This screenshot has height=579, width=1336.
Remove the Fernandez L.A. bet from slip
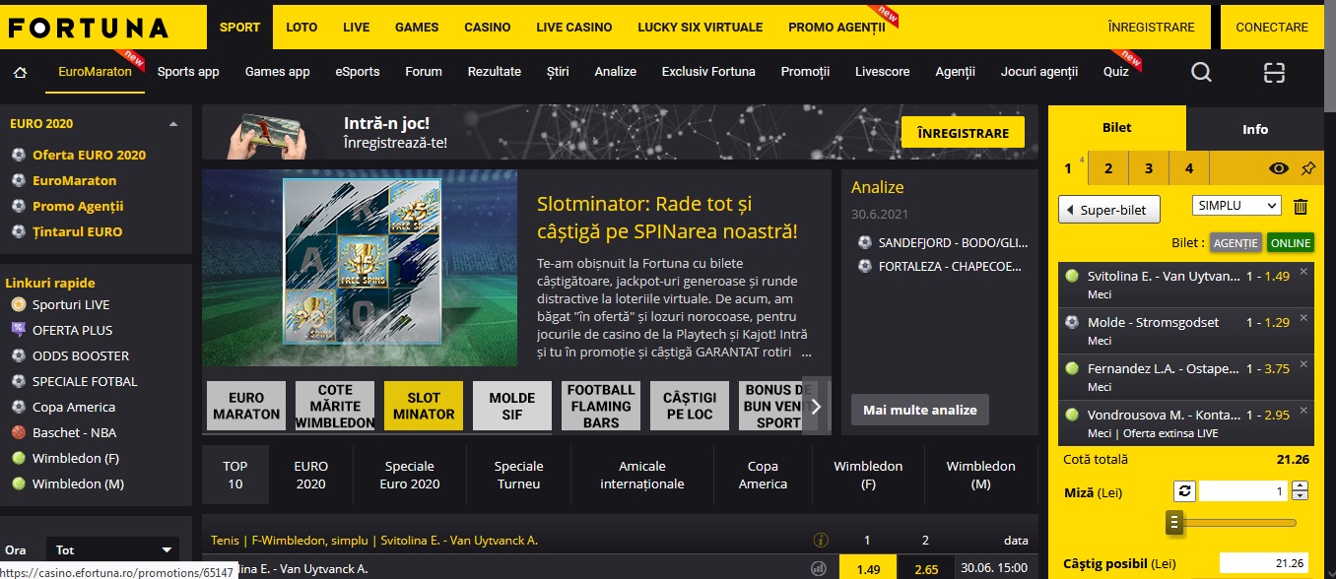pos(1303,363)
